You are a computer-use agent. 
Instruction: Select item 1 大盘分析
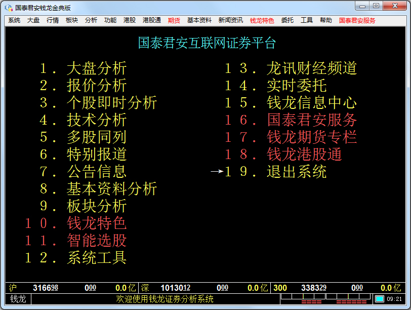[84, 68]
